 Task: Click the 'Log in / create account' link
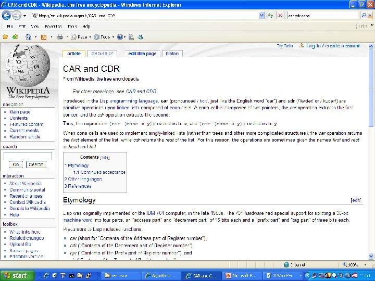point(333,46)
